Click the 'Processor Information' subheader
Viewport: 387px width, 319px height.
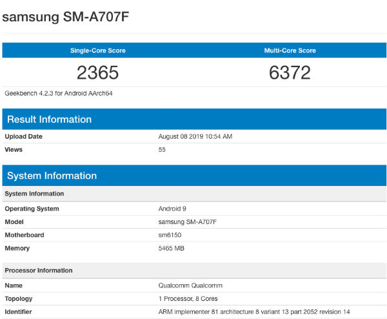[x=194, y=271]
